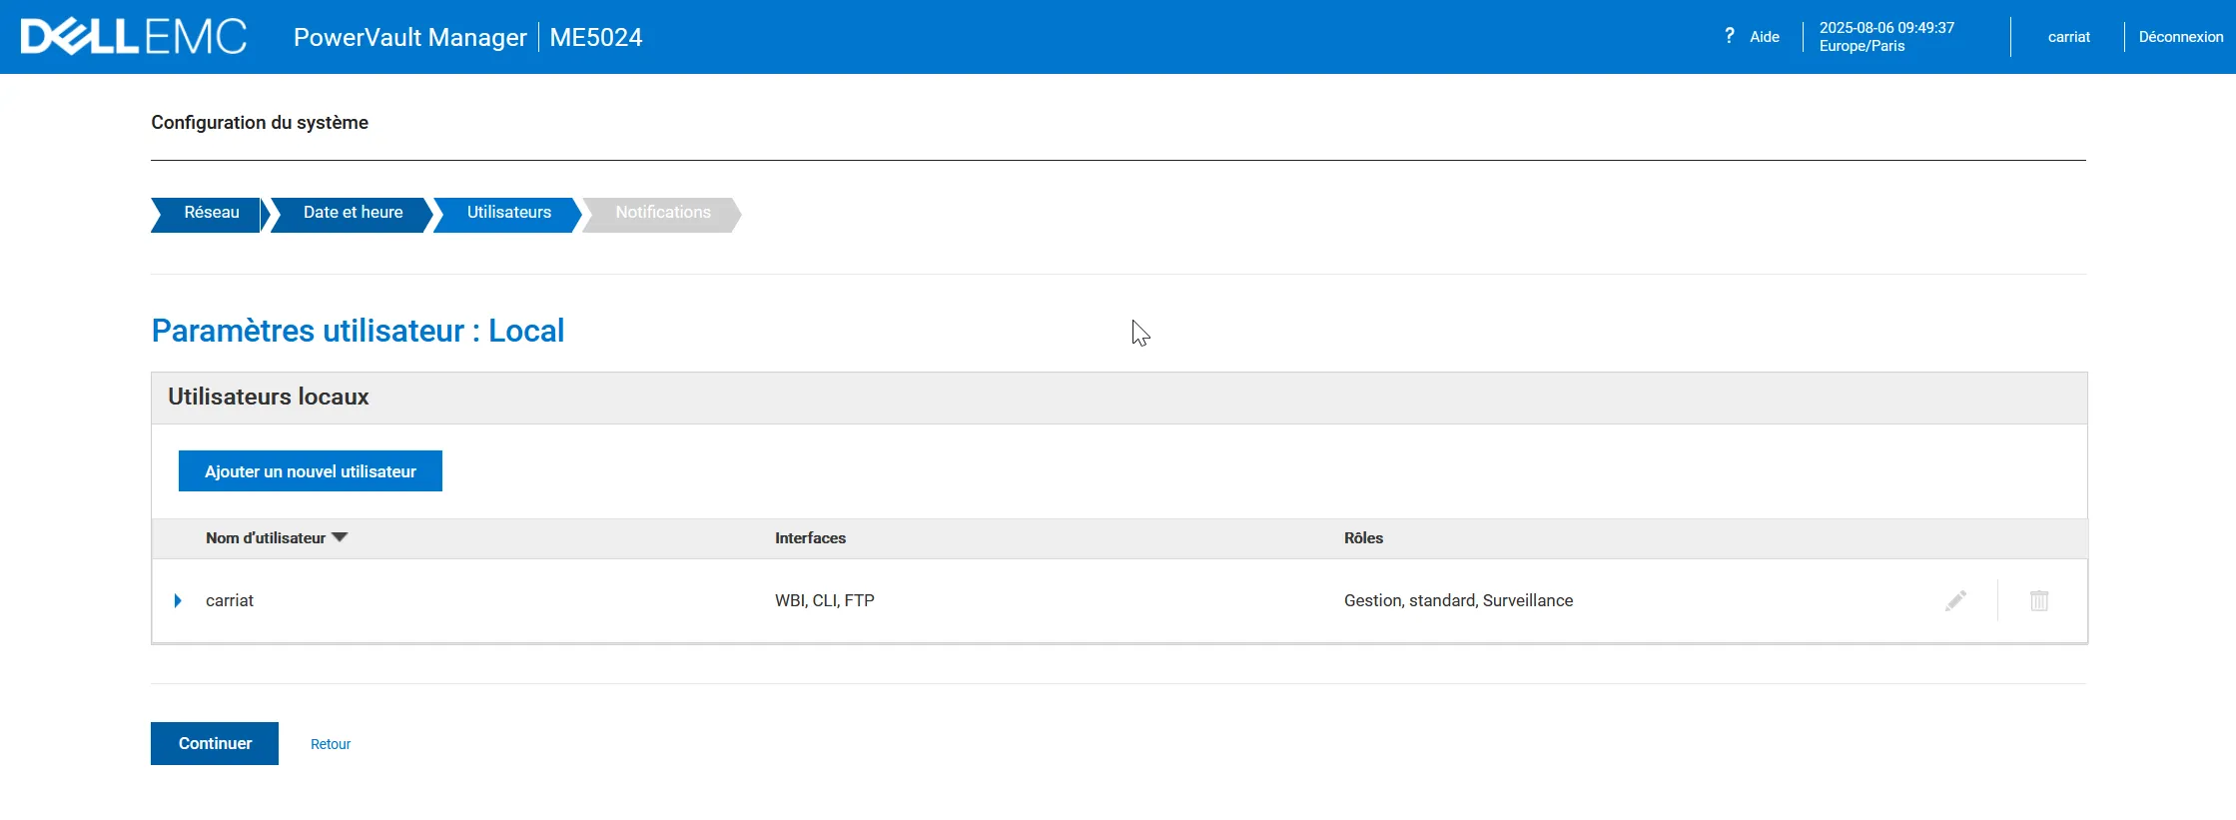Go to the Date et heure step
Image resolution: width=2236 pixels, height=820 pixels.
353,213
